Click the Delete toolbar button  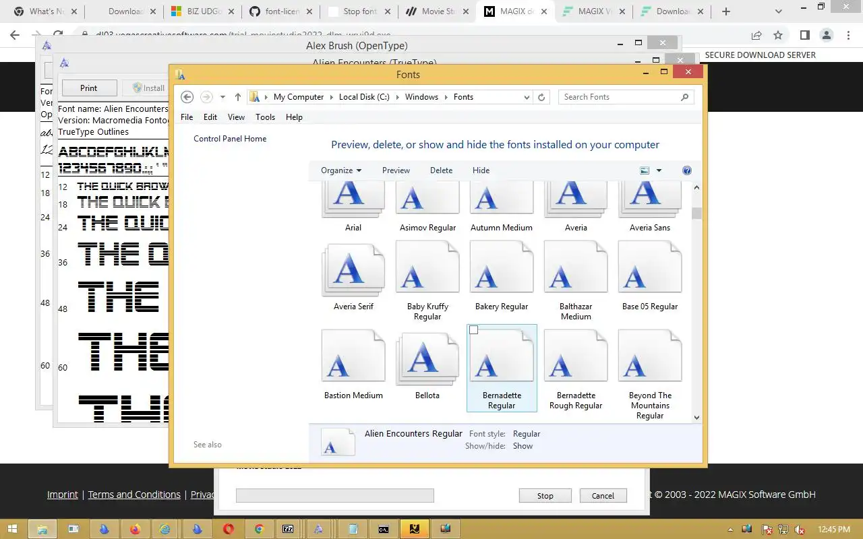click(x=441, y=170)
